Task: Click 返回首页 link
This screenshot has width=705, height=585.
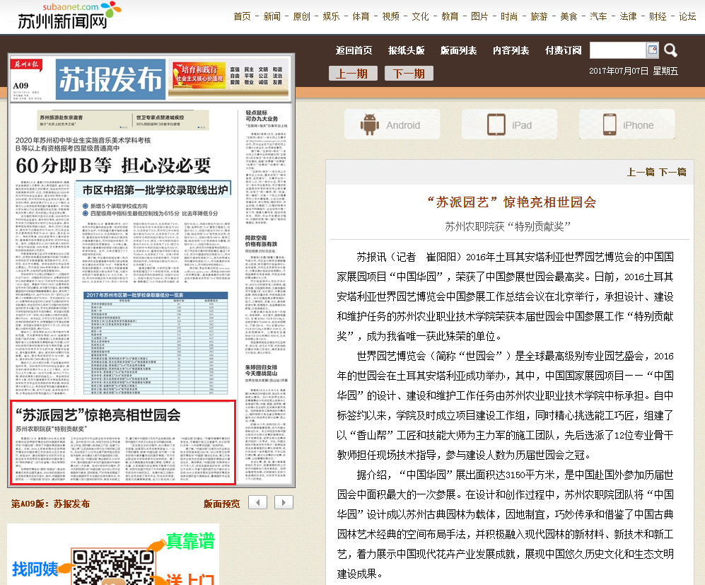Action: click(354, 50)
